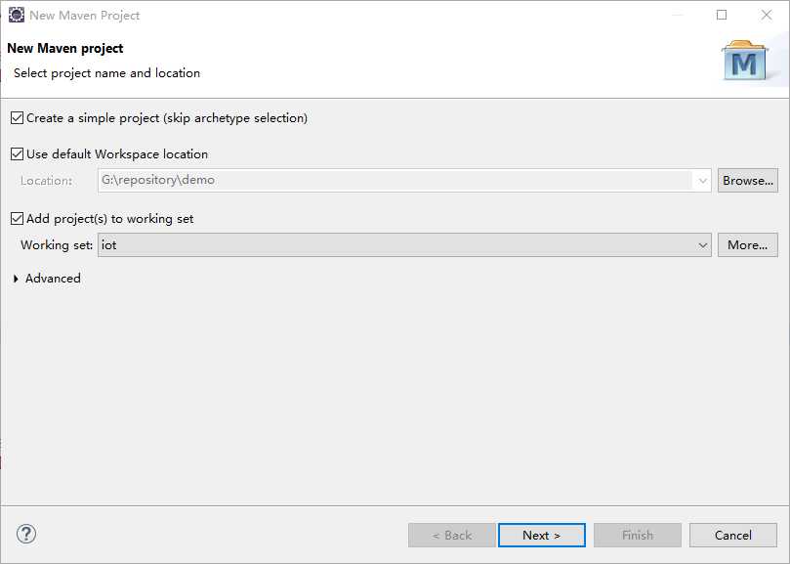This screenshot has width=790, height=564.
Task: Click the Browse... button
Action: [x=748, y=181]
